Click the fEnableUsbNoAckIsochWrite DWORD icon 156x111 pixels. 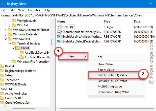click(59, 36)
